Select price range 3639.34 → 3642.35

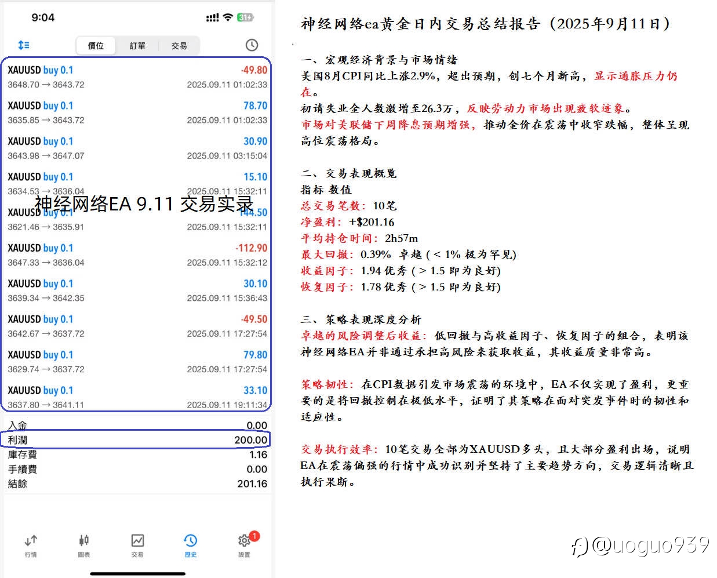[x=46, y=298]
